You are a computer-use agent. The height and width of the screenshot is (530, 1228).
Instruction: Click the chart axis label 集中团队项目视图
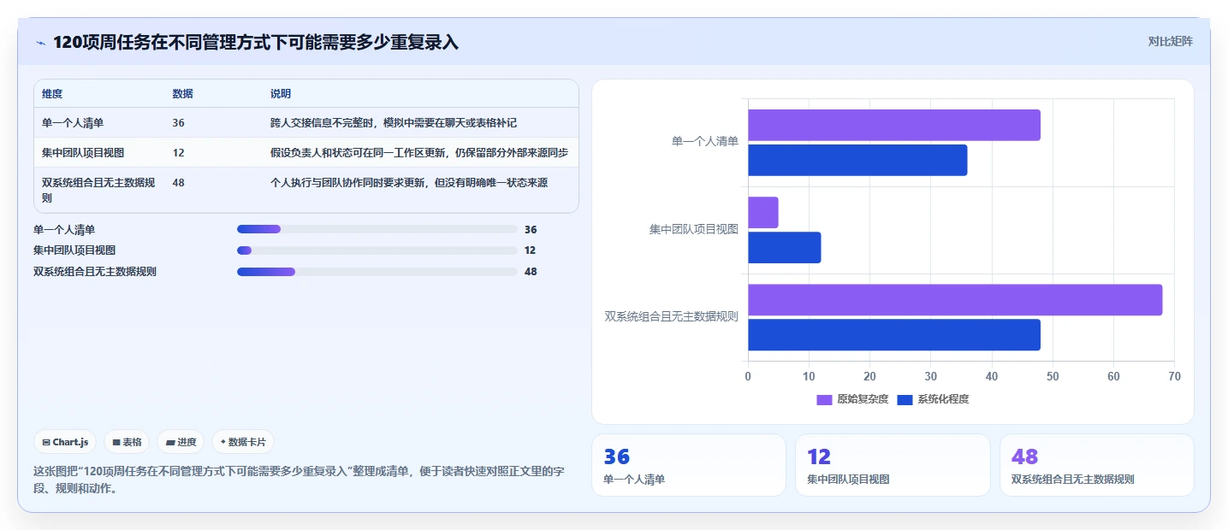[x=693, y=229]
